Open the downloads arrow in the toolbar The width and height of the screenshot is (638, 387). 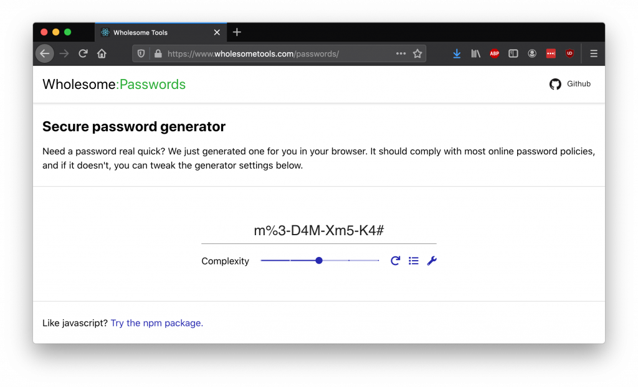pyautogui.click(x=457, y=54)
